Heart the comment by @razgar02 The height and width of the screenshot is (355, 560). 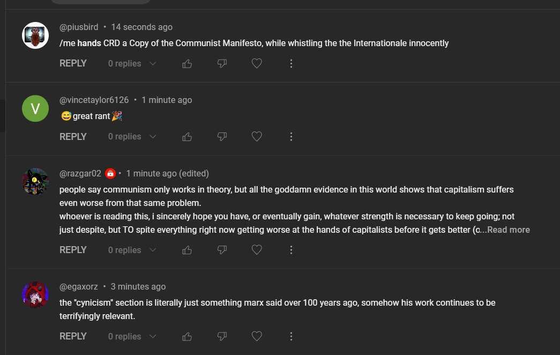257,250
